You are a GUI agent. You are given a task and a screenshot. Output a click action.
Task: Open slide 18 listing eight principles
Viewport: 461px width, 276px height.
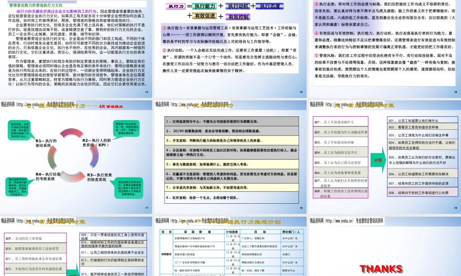click(x=231, y=157)
